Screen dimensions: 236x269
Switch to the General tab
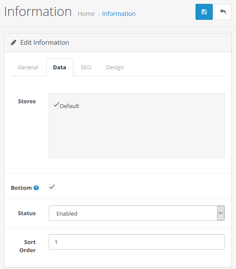[28, 68]
